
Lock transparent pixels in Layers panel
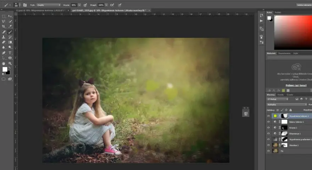pos(278,110)
